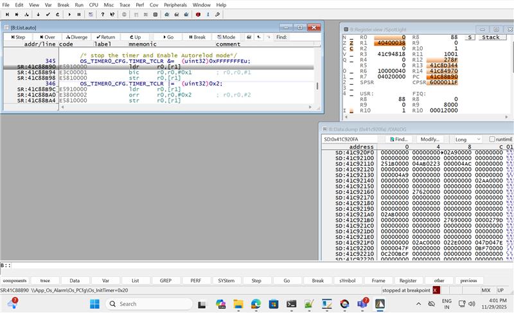Open the Cov menu
The width and height of the screenshot is (514, 313).
(154, 5)
